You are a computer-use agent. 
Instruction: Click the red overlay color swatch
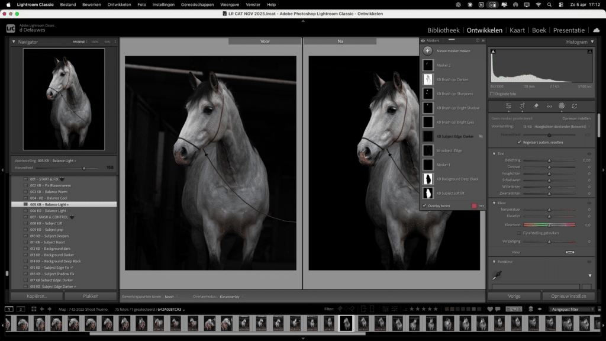click(474, 206)
